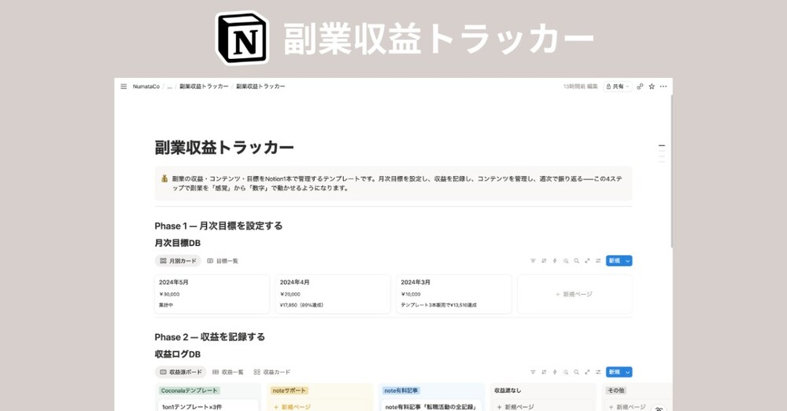Add a 新規ページ card in the 月次目標DB gallery
The image size is (787, 411).
point(575,294)
